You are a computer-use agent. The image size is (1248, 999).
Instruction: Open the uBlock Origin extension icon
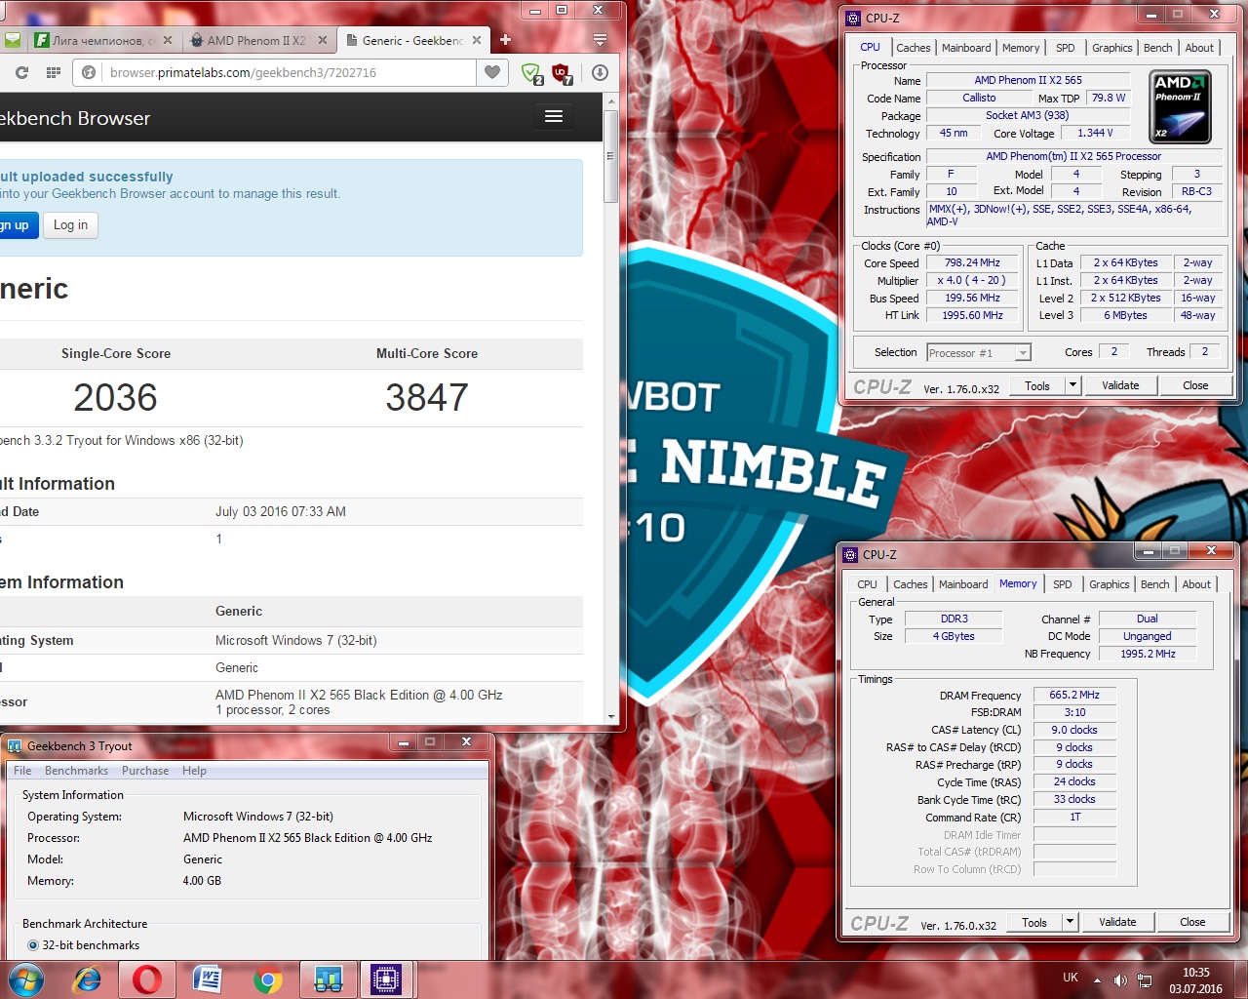pos(562,73)
